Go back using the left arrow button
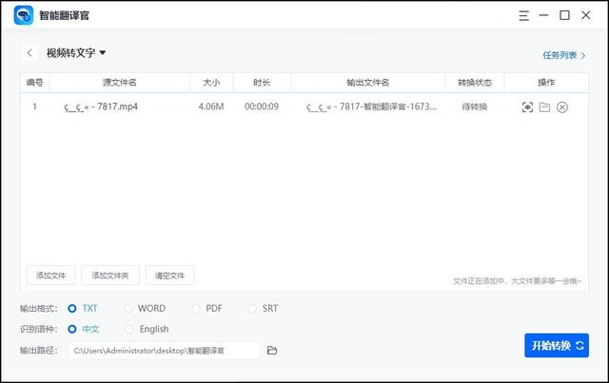 point(29,53)
